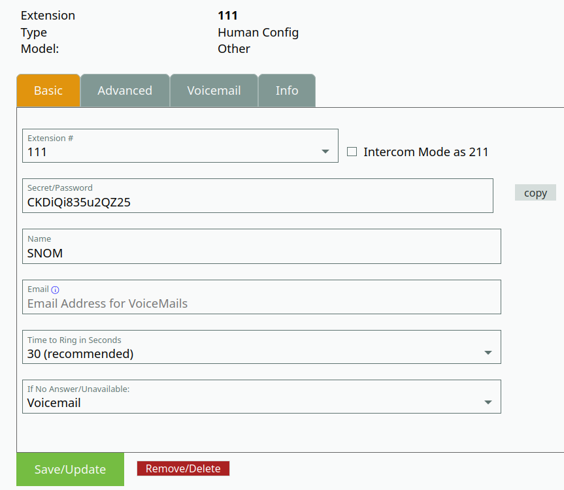Switch to the Advanced tab
The height and width of the screenshot is (490, 564).
[x=125, y=91]
